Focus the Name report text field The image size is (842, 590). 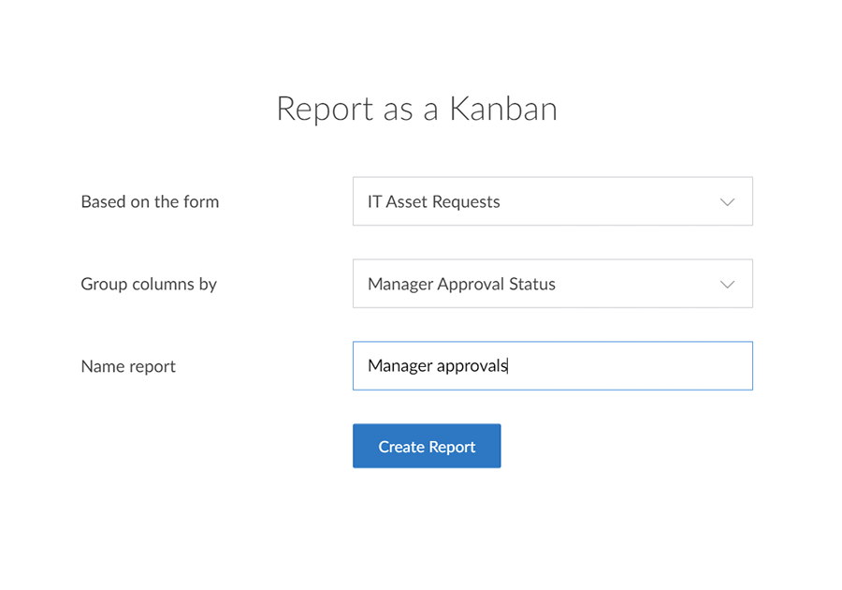[553, 366]
